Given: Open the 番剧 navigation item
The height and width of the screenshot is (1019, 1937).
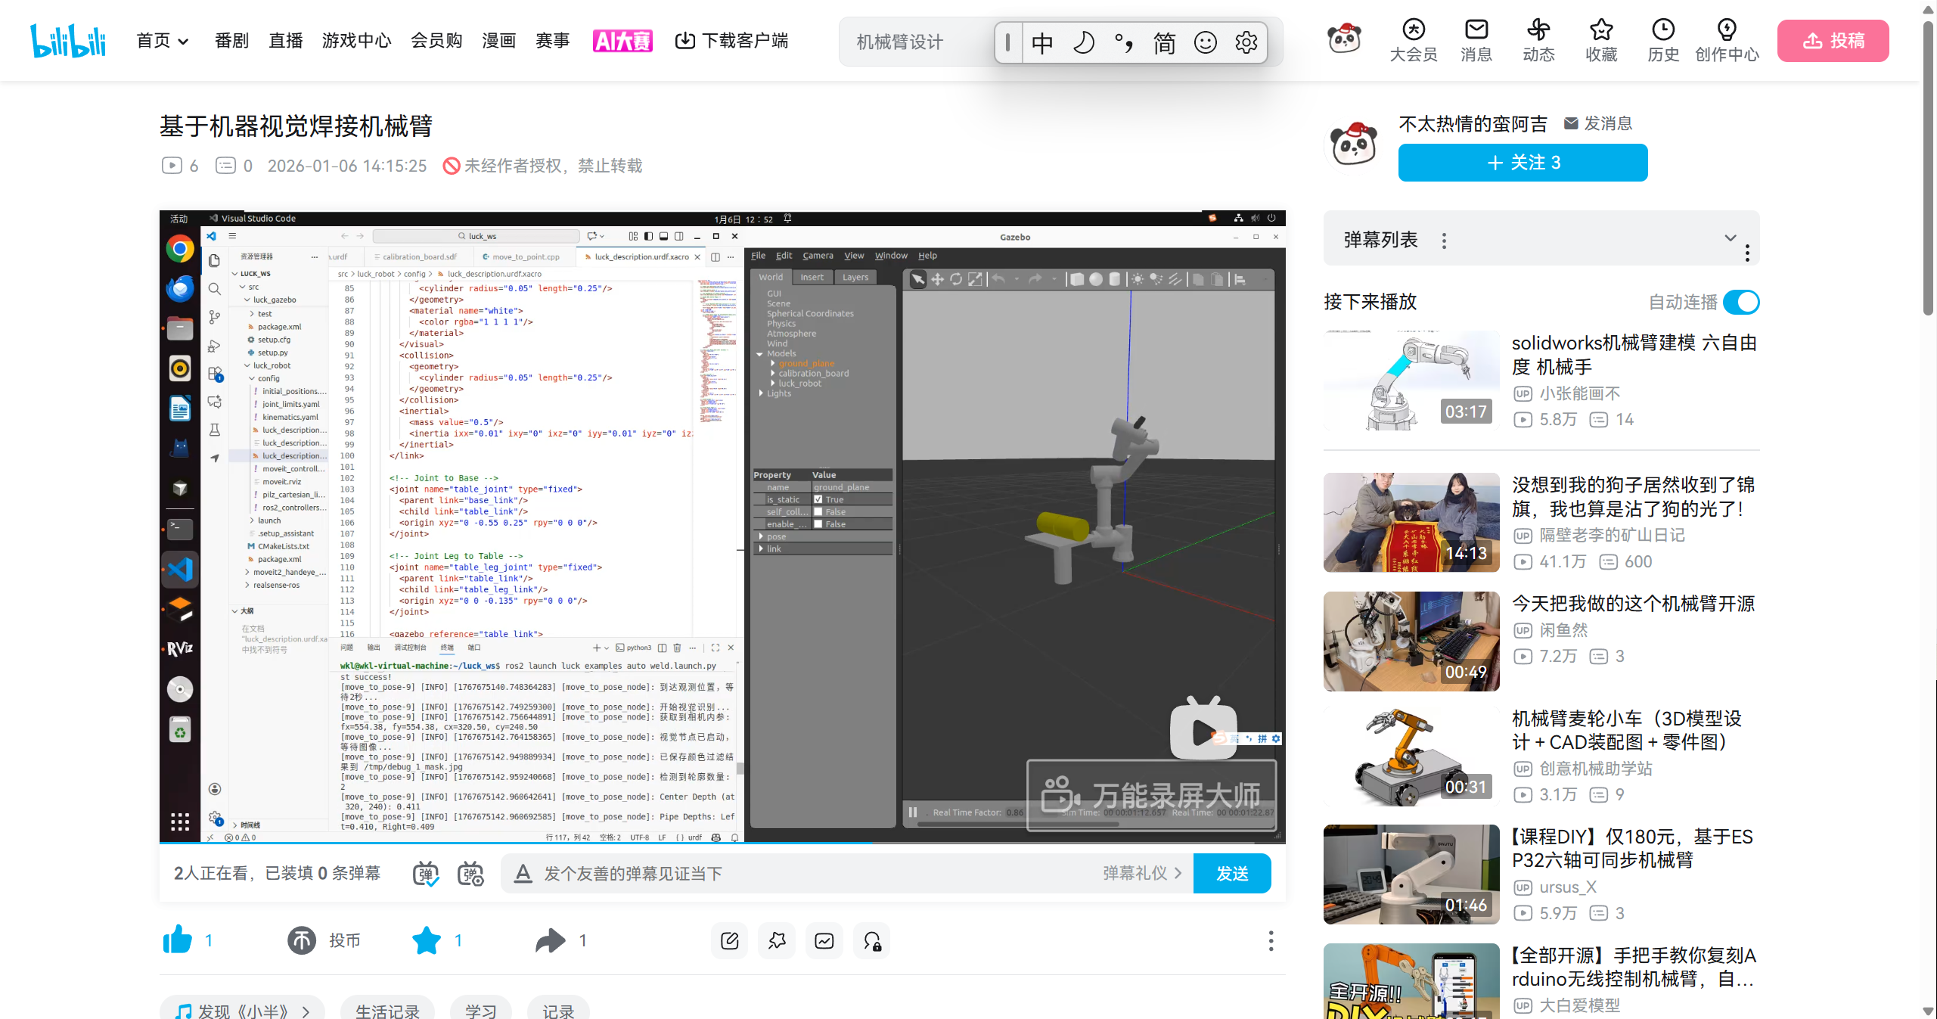Looking at the screenshot, I should point(231,41).
